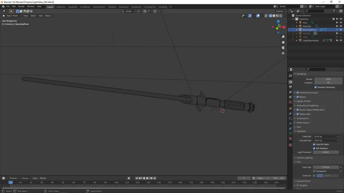Image resolution: width=344 pixels, height=193 pixels.
Task: Toggle X-ray in viewport header
Action: click(266, 16)
